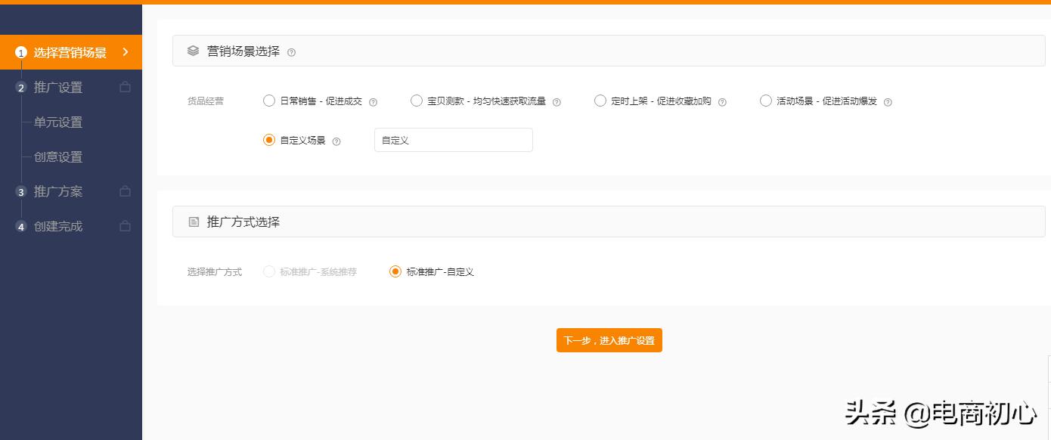
Task: Click the help icon next to 定时上架-促进收藏加购
Action: pos(722,101)
